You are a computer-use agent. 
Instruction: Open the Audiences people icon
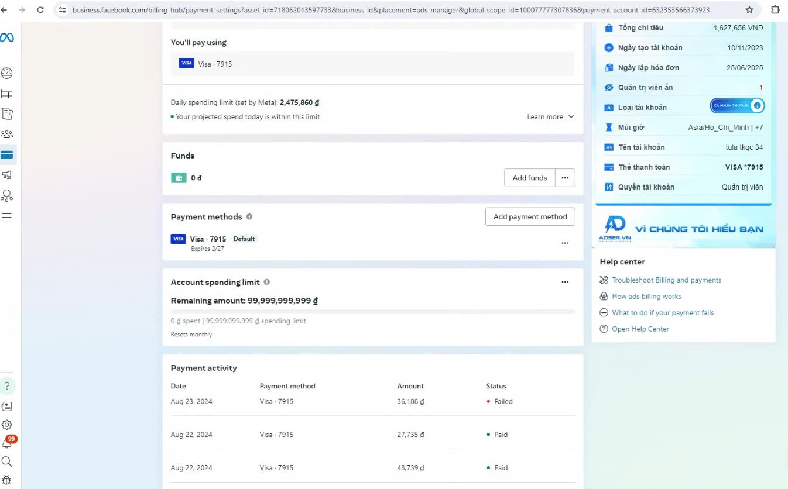pos(7,134)
